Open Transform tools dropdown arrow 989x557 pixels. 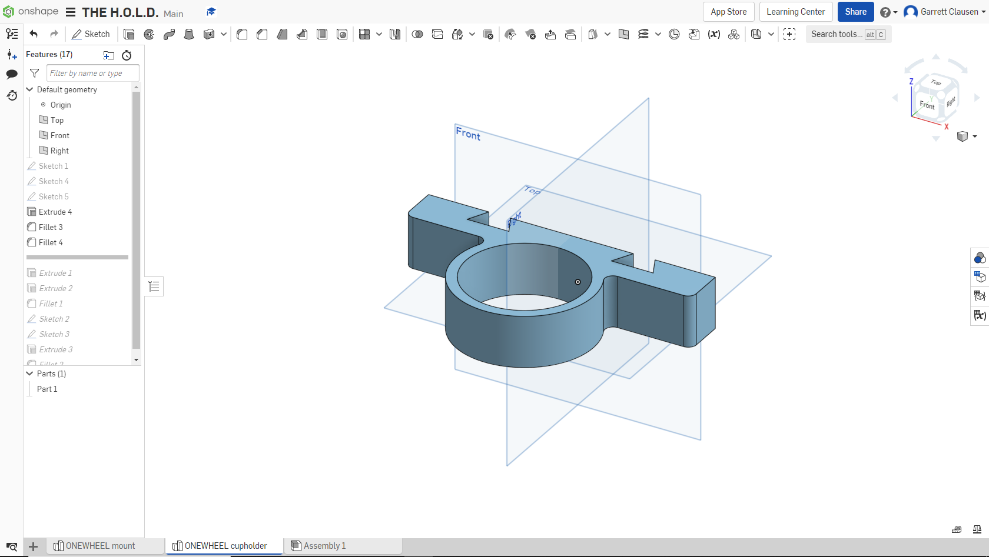(x=472, y=34)
